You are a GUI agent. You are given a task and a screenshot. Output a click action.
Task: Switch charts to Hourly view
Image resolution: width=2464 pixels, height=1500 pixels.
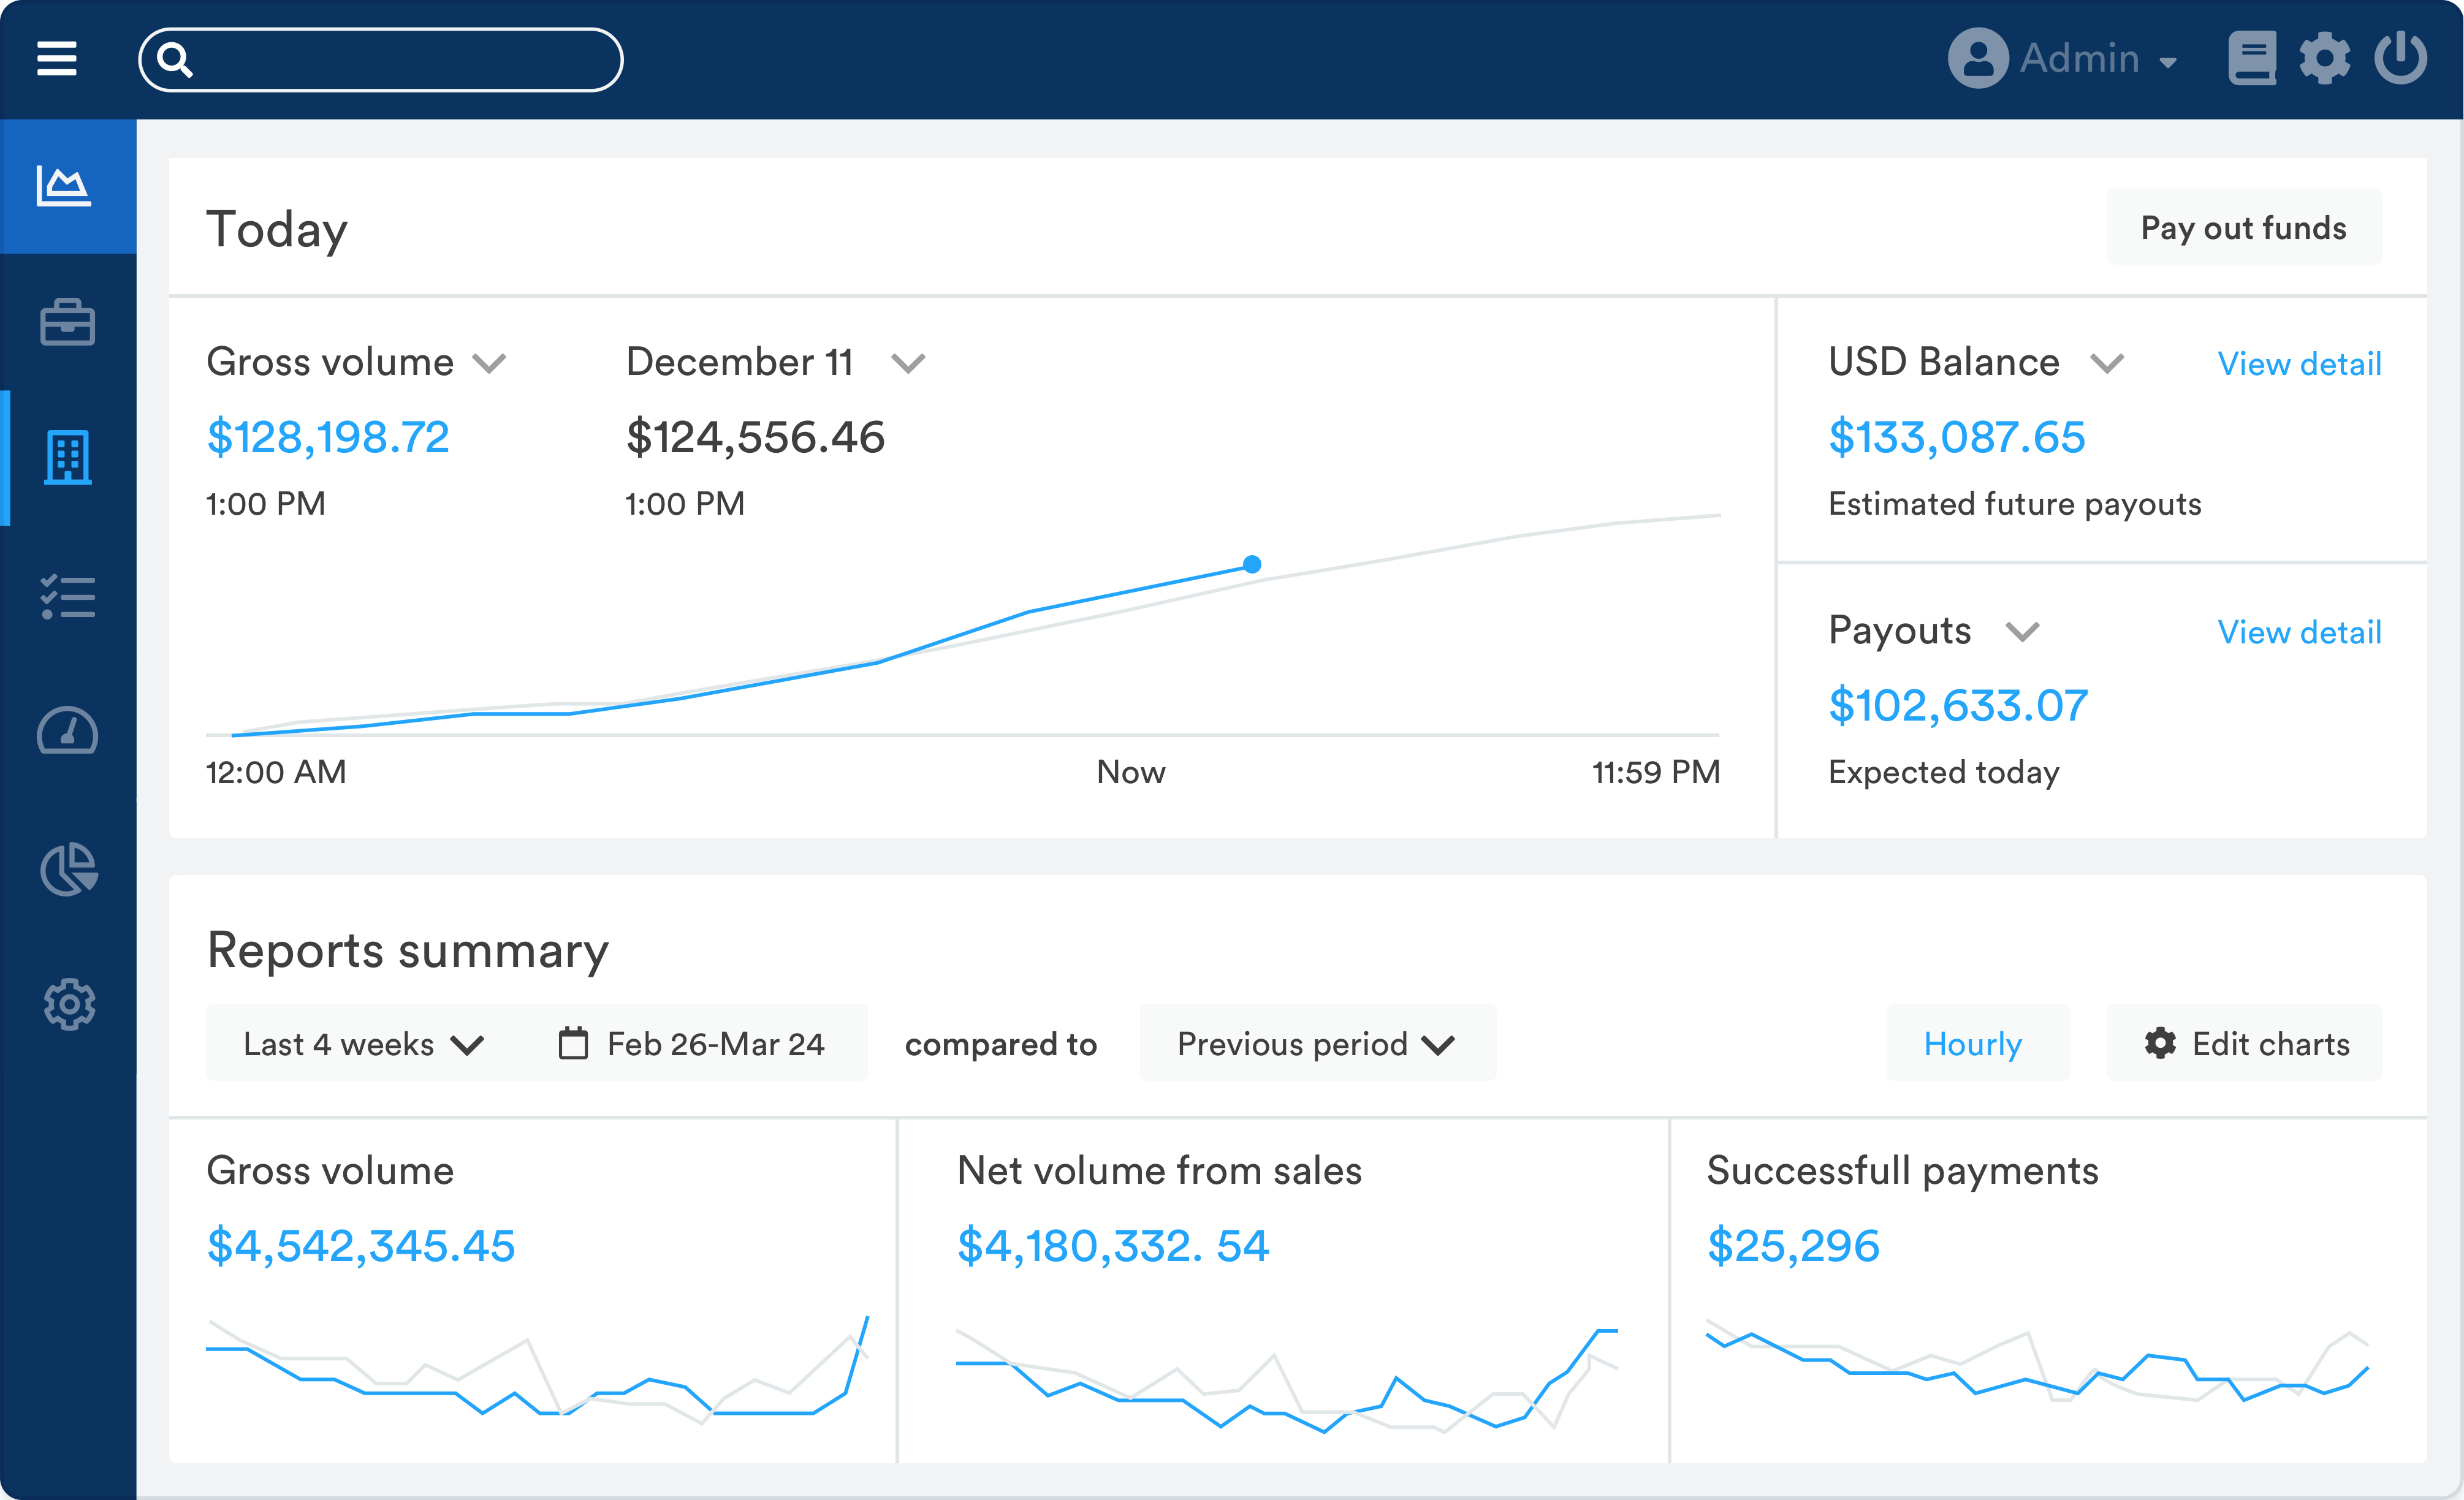1976,1043
